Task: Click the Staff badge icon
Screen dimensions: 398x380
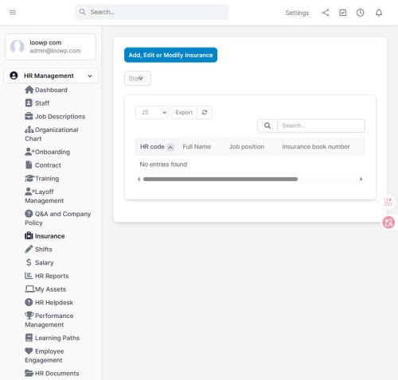Action: click(29, 103)
